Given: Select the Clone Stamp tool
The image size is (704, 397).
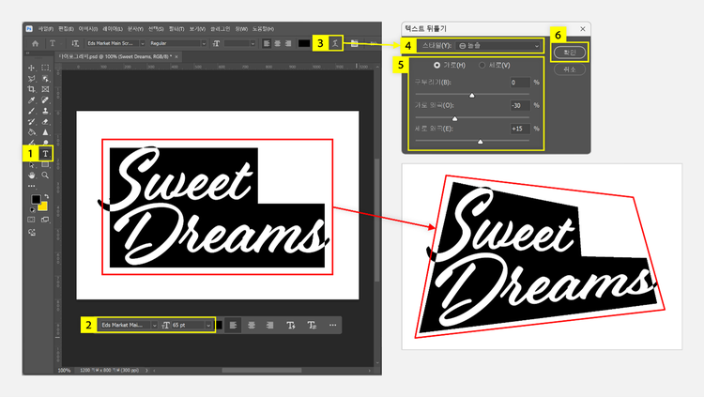Looking at the screenshot, I should coord(45,111).
